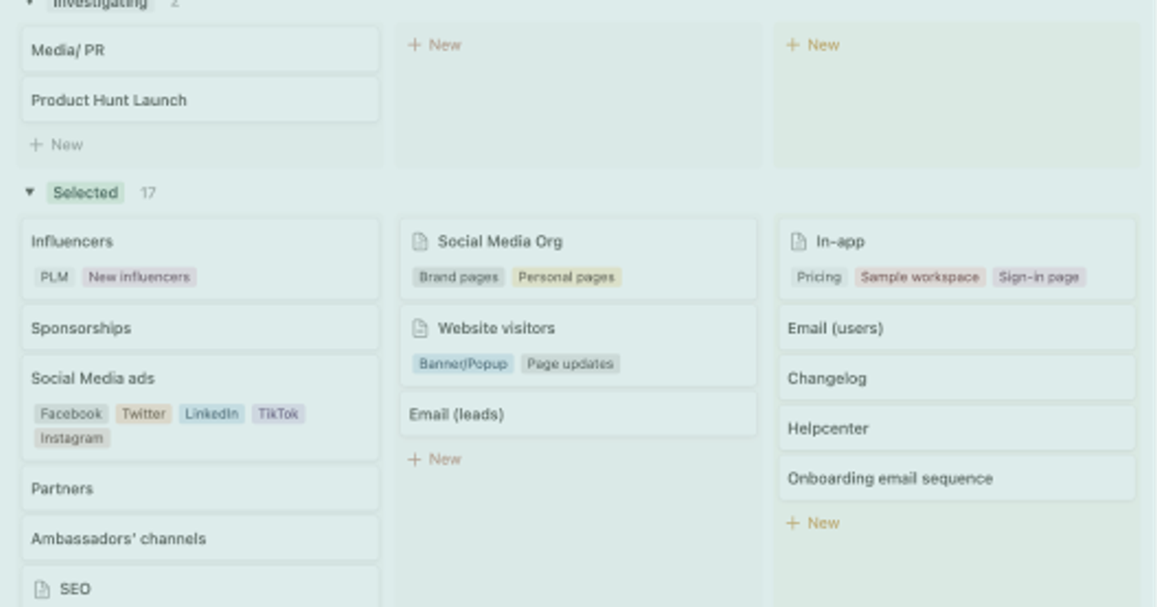Viewport: 1157px width, 607px height.
Task: Click the page icon beside Website visitors
Action: click(x=420, y=328)
